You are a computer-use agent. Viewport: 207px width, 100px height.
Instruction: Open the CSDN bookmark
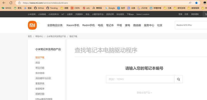(x=75, y=8)
